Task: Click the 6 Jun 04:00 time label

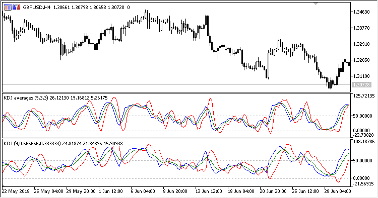Action: click(143, 191)
